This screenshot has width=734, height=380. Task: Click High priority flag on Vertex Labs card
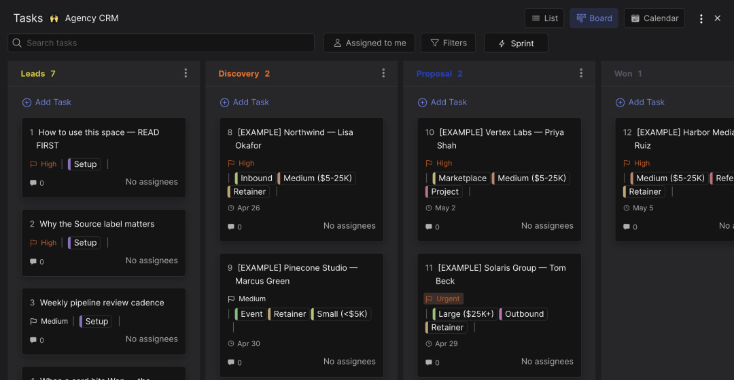(438, 163)
